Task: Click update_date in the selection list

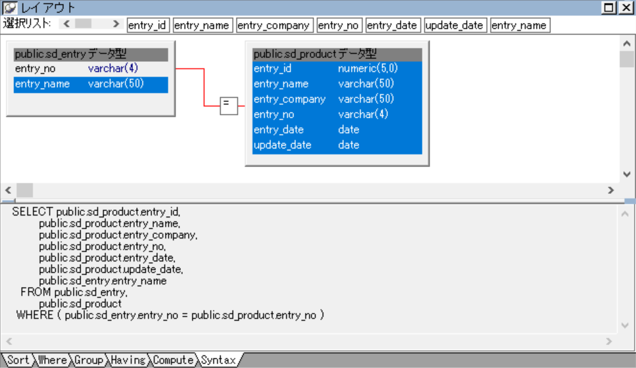Action: (x=454, y=26)
